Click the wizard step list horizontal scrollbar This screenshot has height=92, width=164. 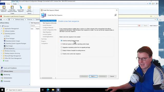click(x=47, y=78)
